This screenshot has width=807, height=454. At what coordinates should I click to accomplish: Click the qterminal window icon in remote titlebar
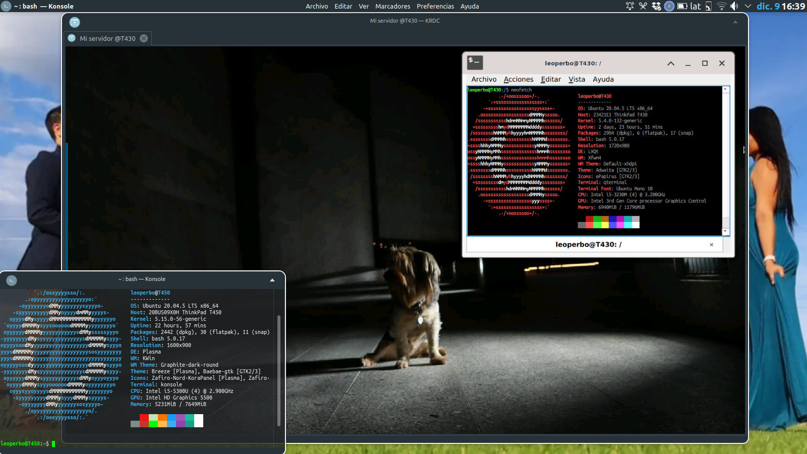pyautogui.click(x=475, y=63)
